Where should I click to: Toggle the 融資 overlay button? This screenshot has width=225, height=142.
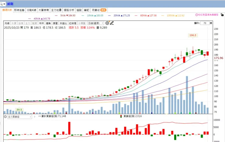34,23
